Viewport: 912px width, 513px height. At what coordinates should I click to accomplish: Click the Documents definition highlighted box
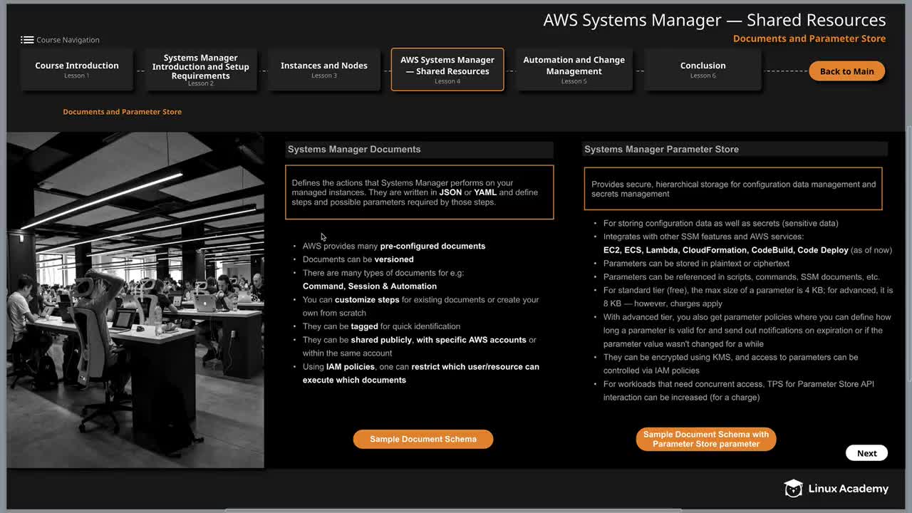coord(420,192)
